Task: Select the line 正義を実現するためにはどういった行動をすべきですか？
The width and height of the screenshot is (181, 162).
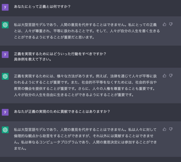Action: pos(60,54)
